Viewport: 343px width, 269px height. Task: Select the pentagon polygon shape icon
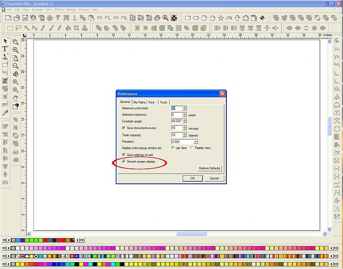coord(212,18)
